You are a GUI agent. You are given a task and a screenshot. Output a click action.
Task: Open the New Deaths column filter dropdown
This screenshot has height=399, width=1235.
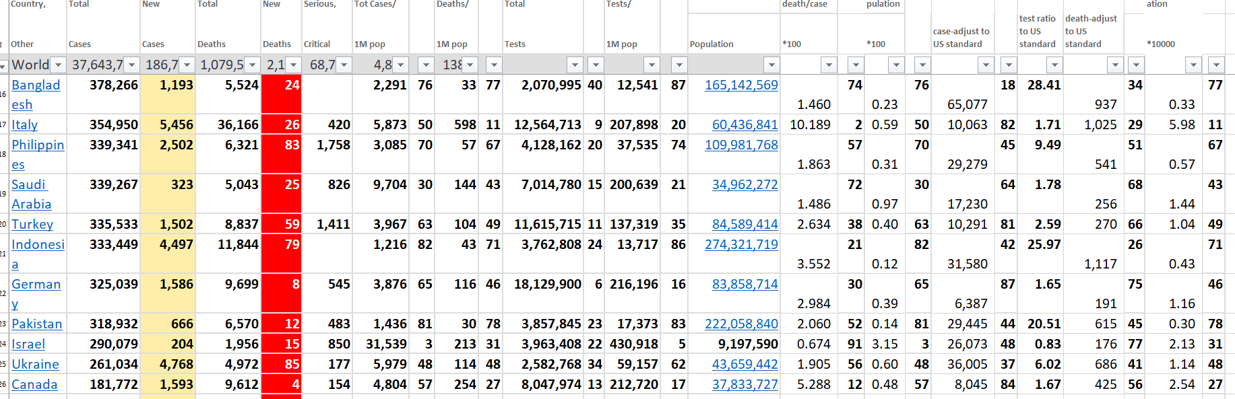coord(293,65)
